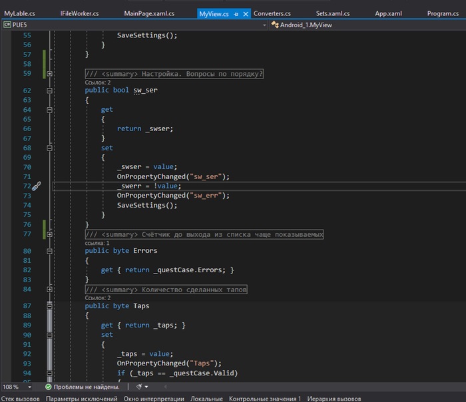Click the C# project icon beside PUE5
The width and height of the screenshot is (466, 402).
click(x=7, y=25)
